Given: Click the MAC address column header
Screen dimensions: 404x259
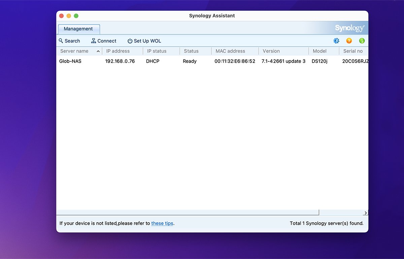Looking at the screenshot, I should (230, 51).
